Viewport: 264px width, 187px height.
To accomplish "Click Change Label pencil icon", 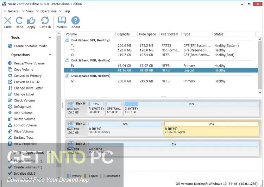I will pyautogui.click(x=10, y=94).
